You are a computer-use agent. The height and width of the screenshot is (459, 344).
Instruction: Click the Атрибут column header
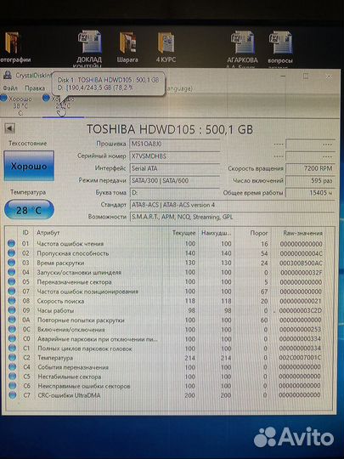click(48, 233)
